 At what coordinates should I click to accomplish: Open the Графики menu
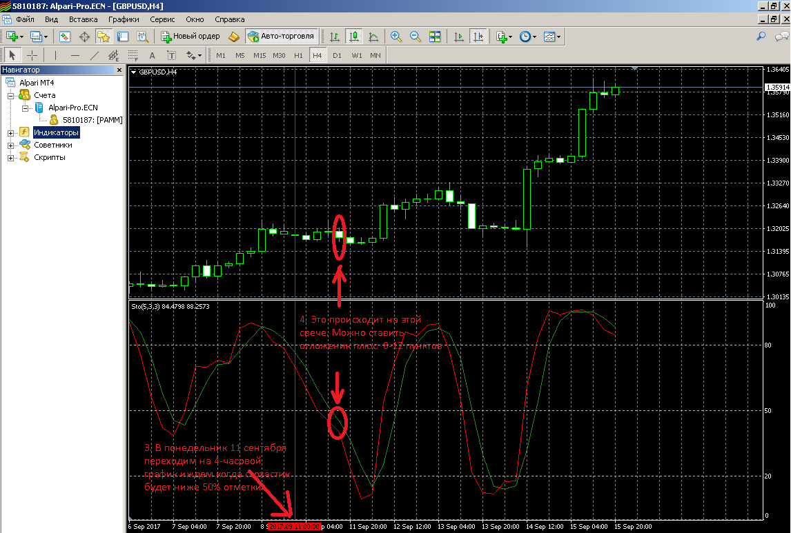coord(124,19)
